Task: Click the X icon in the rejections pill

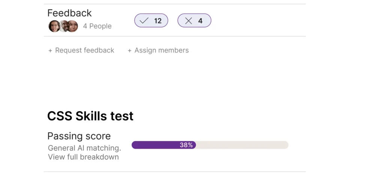Action: point(188,21)
